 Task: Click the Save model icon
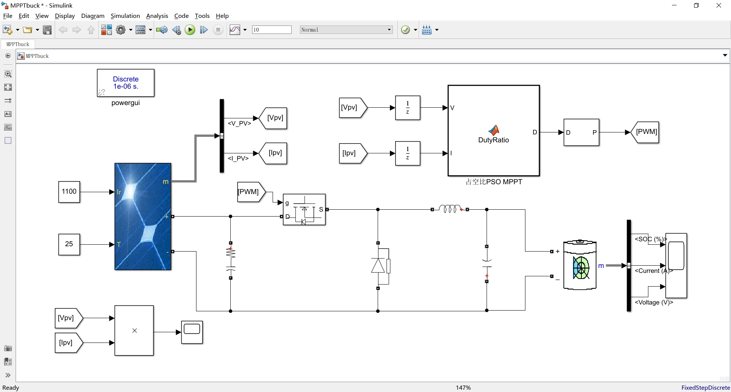tap(47, 30)
